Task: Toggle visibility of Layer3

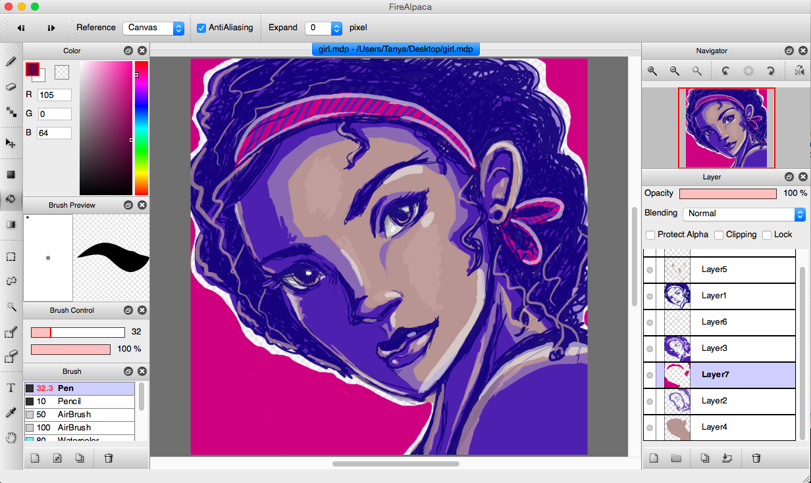Action: [650, 349]
